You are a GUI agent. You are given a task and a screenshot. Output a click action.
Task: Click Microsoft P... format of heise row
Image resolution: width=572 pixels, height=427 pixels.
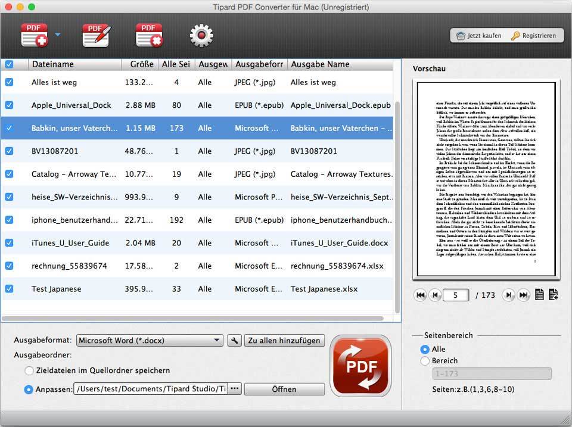coord(259,197)
